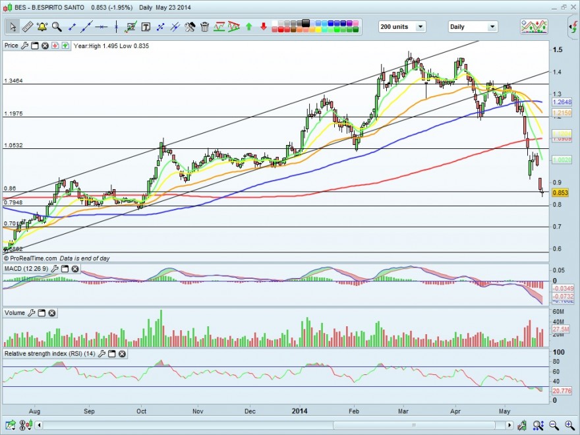Select the line segment drawing tool
This screenshot has width=580, height=435.
72,26
